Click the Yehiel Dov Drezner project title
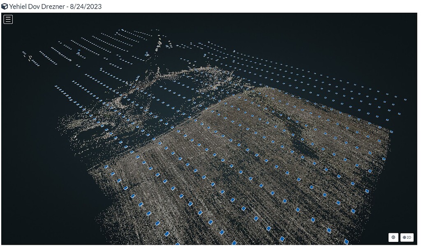The image size is (421, 248). pyautogui.click(x=37, y=6)
